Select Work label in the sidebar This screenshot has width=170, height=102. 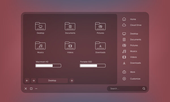click(x=133, y=72)
